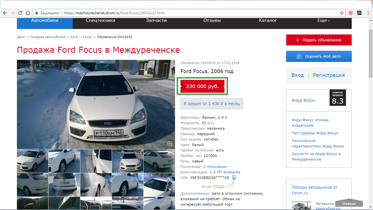The height and width of the screenshot is (210, 373).
Task: Open Тест-драйвы Форд Фокус link
Action: click(x=315, y=133)
